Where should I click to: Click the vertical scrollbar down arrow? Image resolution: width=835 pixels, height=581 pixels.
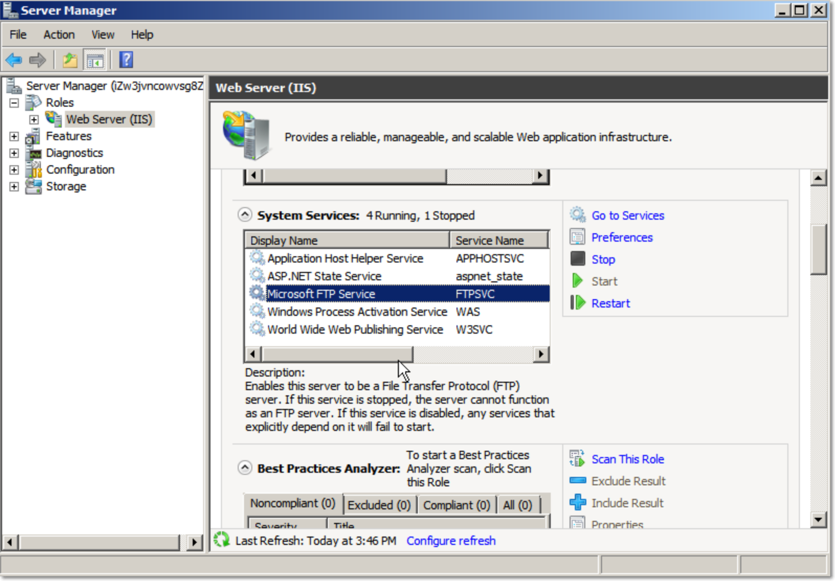pos(818,519)
